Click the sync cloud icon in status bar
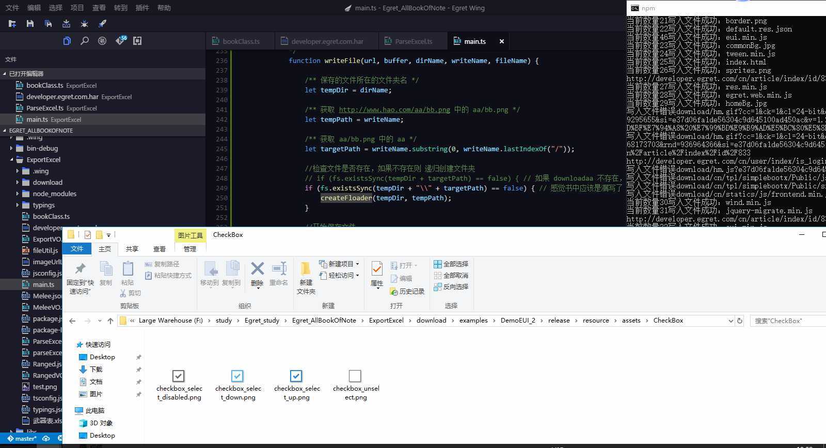Viewport: 826px width, 448px height. coord(46,438)
